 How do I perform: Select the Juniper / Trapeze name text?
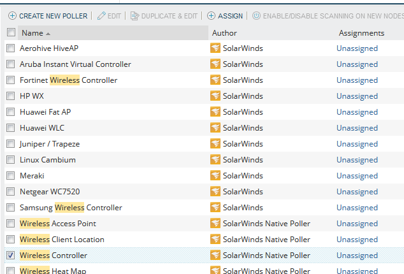tap(50, 144)
